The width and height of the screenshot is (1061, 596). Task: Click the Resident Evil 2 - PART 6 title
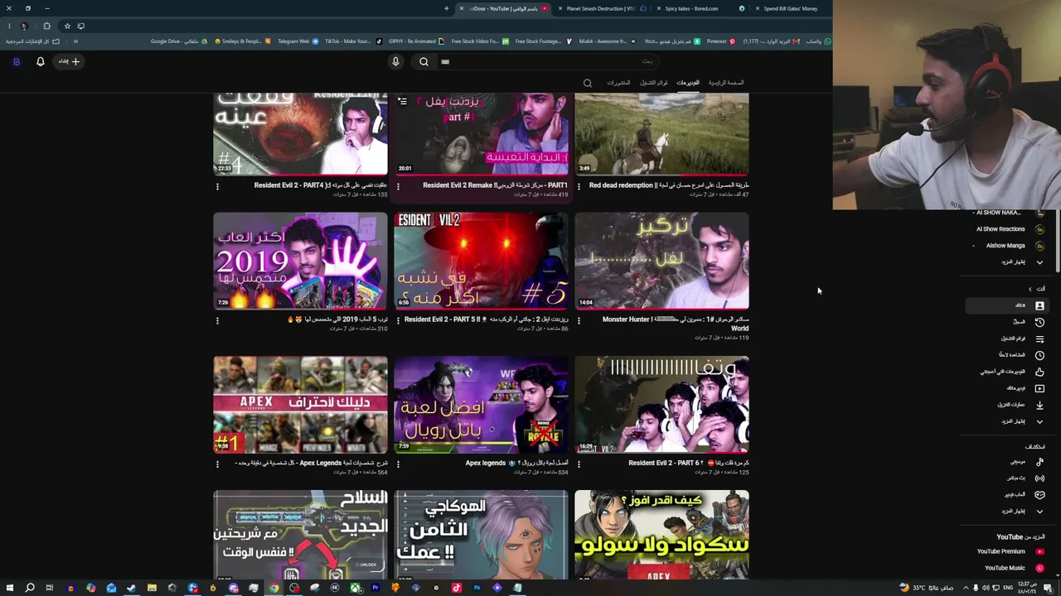[689, 463]
